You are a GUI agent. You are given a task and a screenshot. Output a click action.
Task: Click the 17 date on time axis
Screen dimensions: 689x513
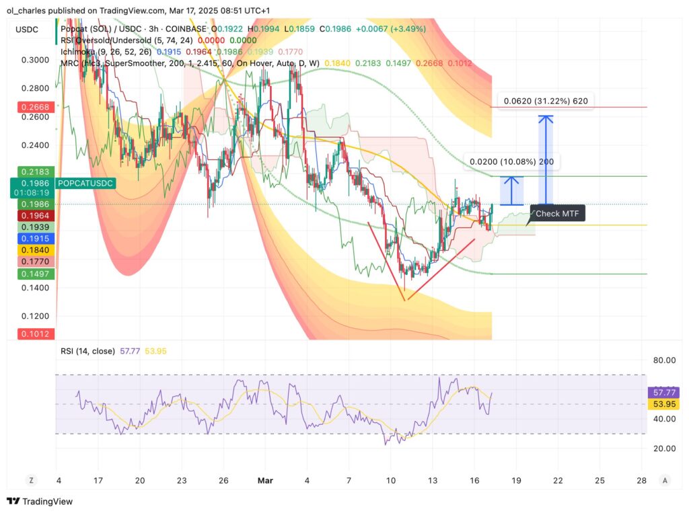pos(98,481)
